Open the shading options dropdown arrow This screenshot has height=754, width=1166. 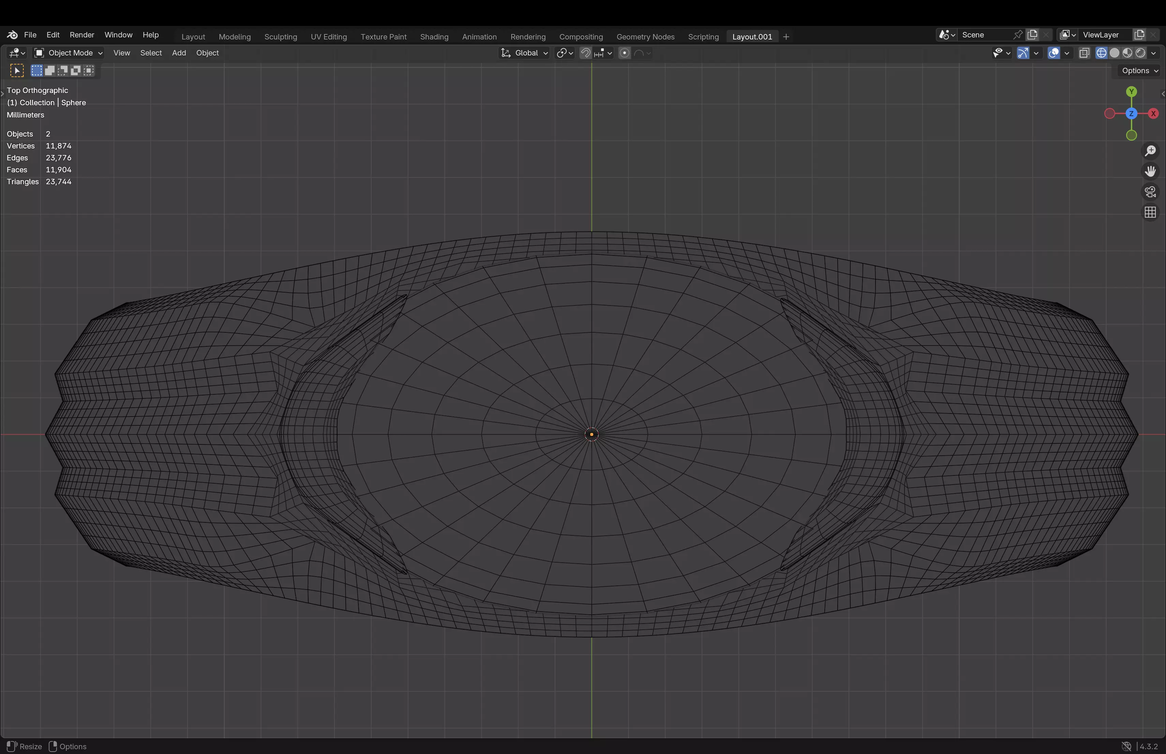[1153, 53]
